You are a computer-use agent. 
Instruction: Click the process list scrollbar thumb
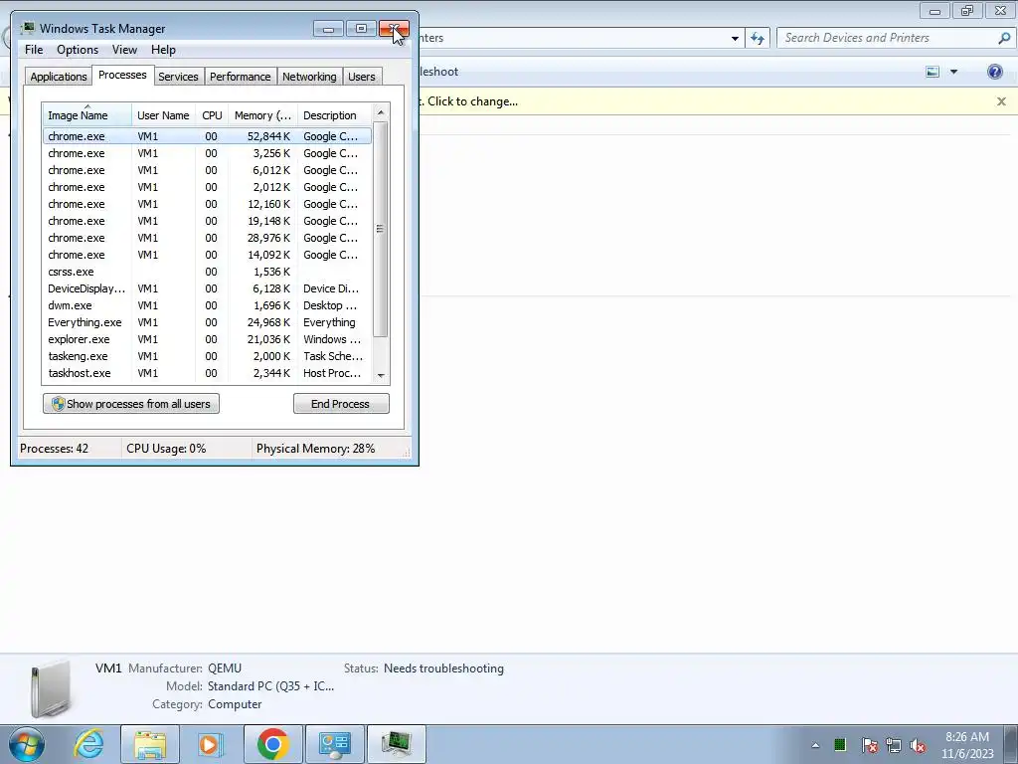[x=381, y=229]
